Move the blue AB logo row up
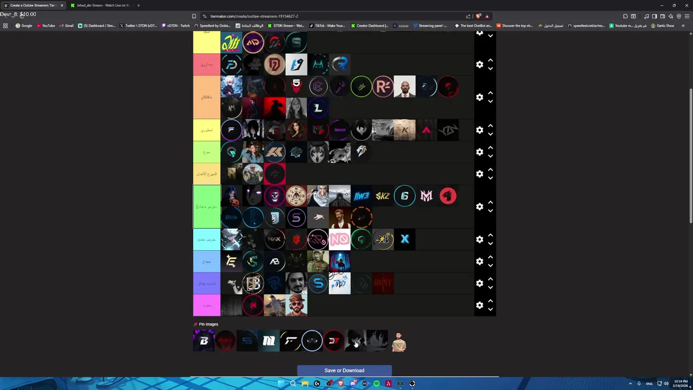The width and height of the screenshot is (693, 390). [x=491, y=257]
